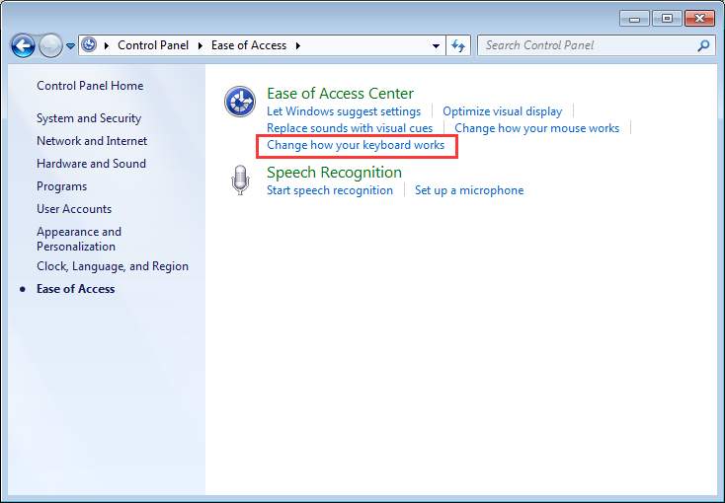725x503 pixels.
Task: Open recent pages dropdown beside Forward arrow
Action: click(x=70, y=46)
